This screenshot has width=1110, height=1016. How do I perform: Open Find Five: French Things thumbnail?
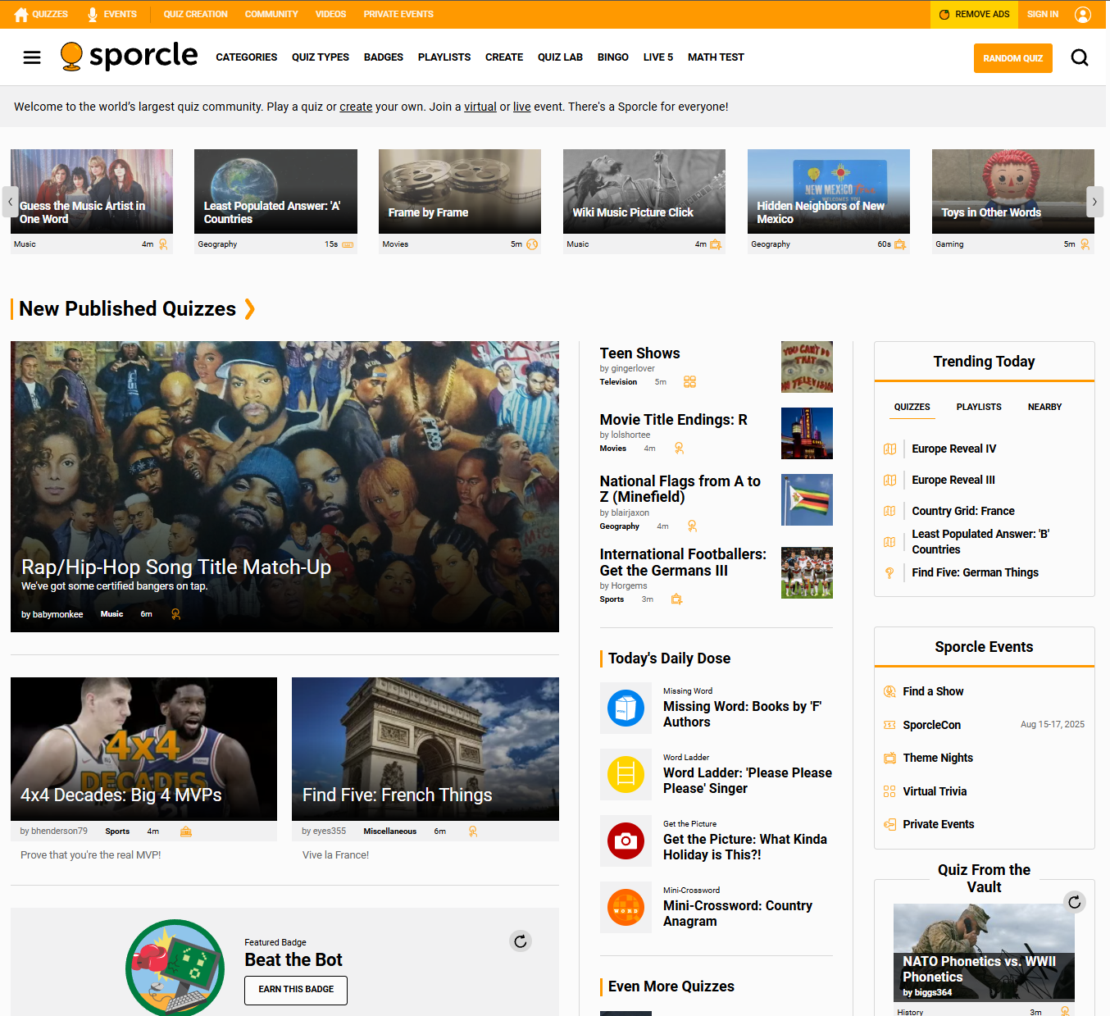[425, 749]
